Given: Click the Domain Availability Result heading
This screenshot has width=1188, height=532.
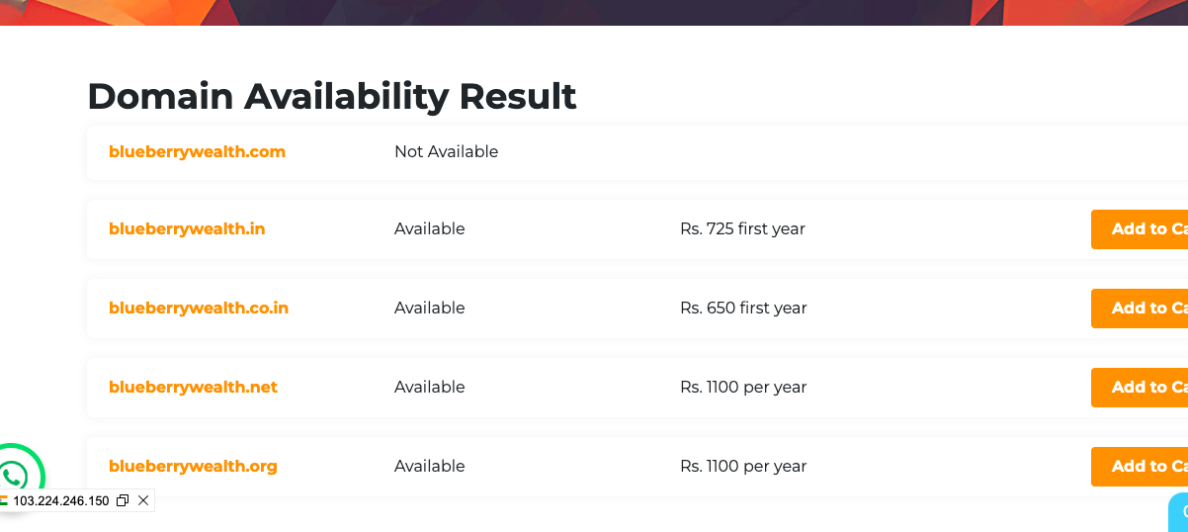Looking at the screenshot, I should point(332,97).
